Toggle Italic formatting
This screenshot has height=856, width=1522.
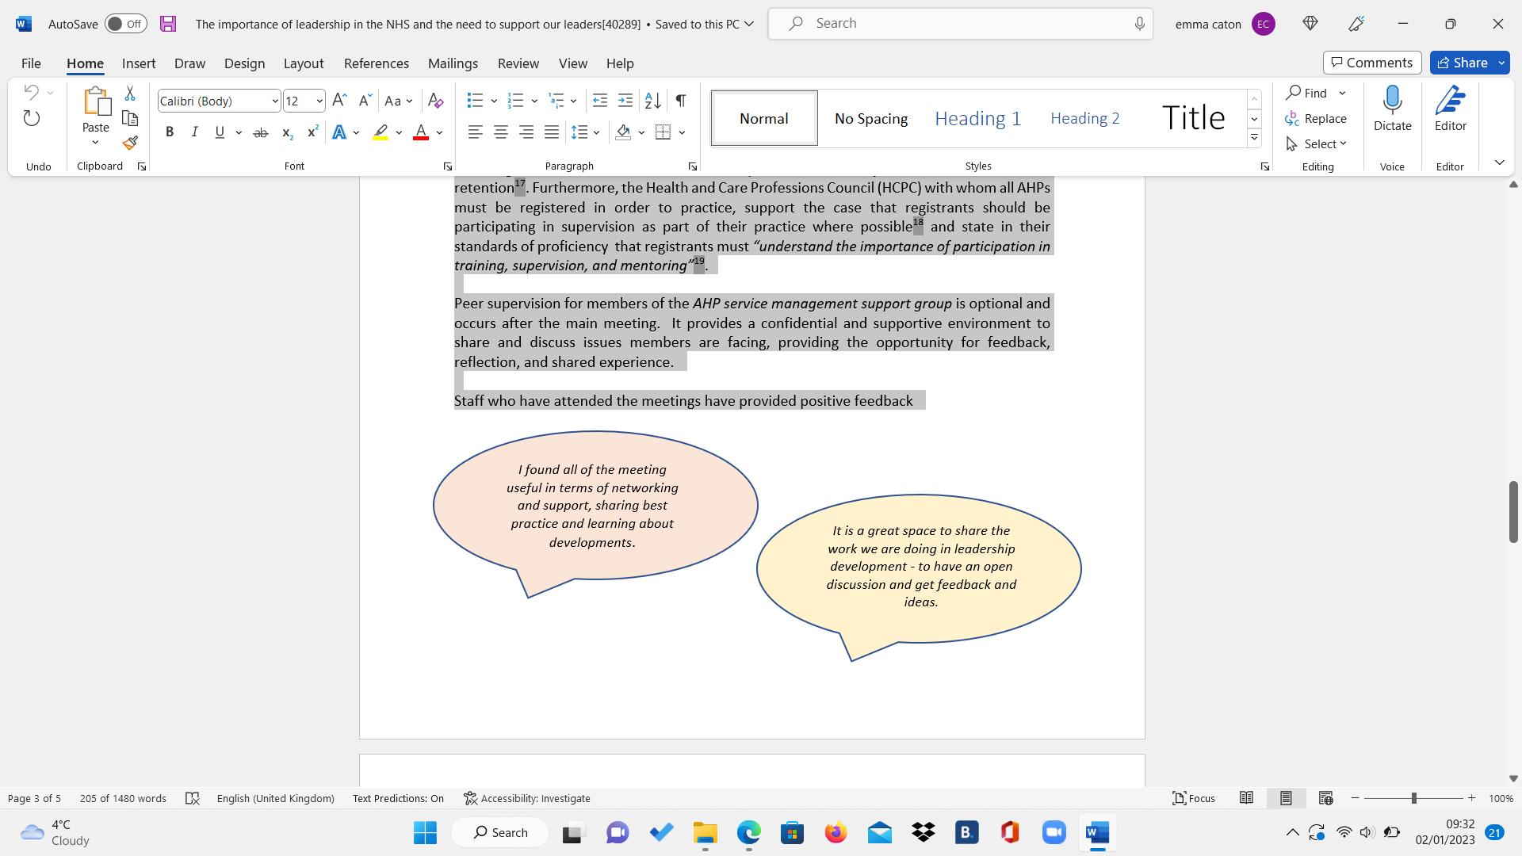194,132
